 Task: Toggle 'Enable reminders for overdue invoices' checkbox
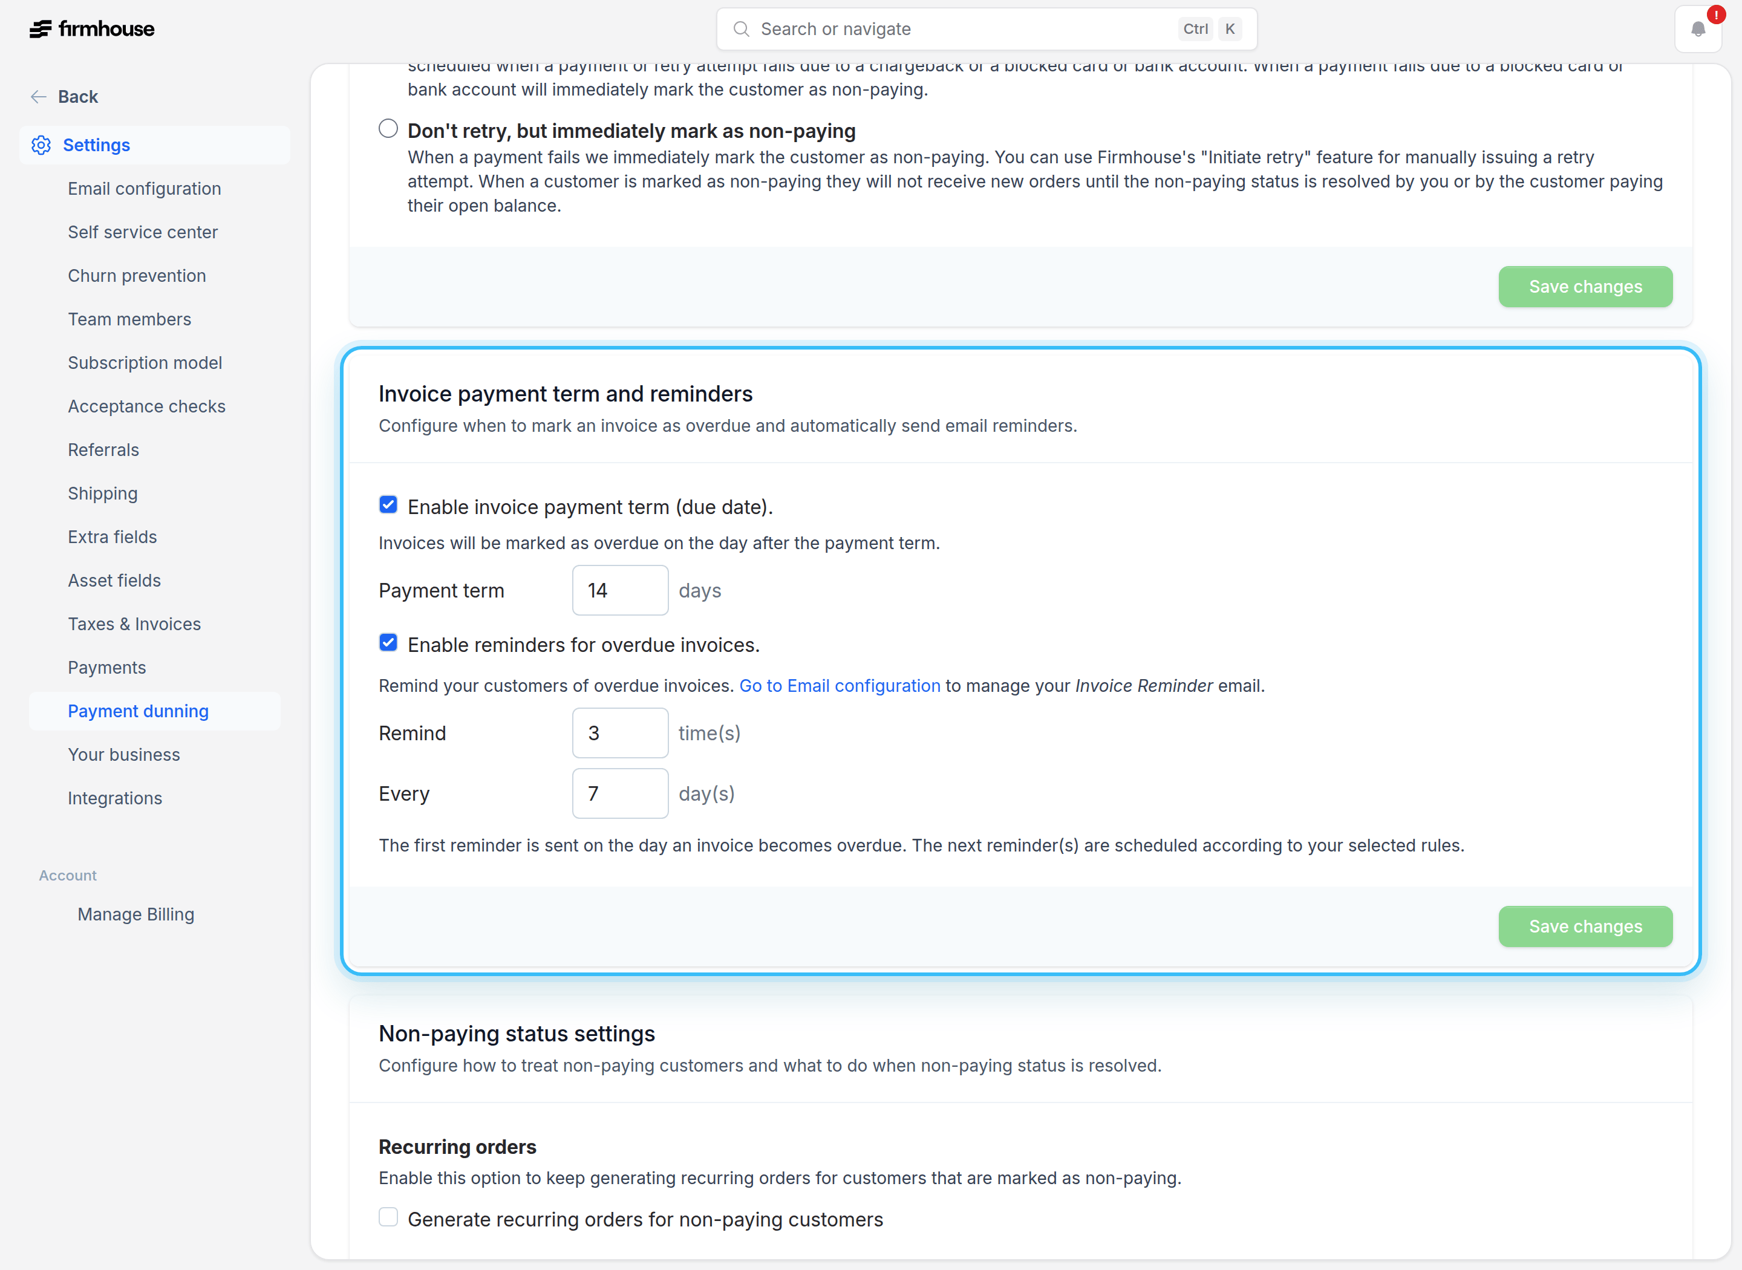click(x=388, y=643)
